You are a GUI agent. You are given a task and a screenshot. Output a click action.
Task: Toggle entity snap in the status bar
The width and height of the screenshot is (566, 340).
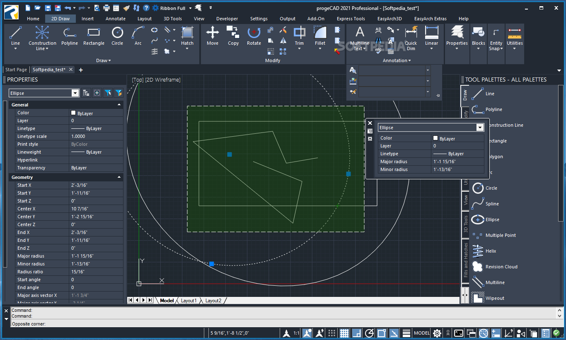382,333
